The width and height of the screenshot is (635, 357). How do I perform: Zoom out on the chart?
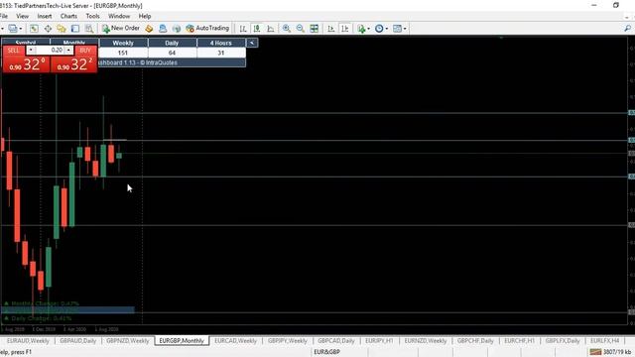pyautogui.click(x=300, y=29)
